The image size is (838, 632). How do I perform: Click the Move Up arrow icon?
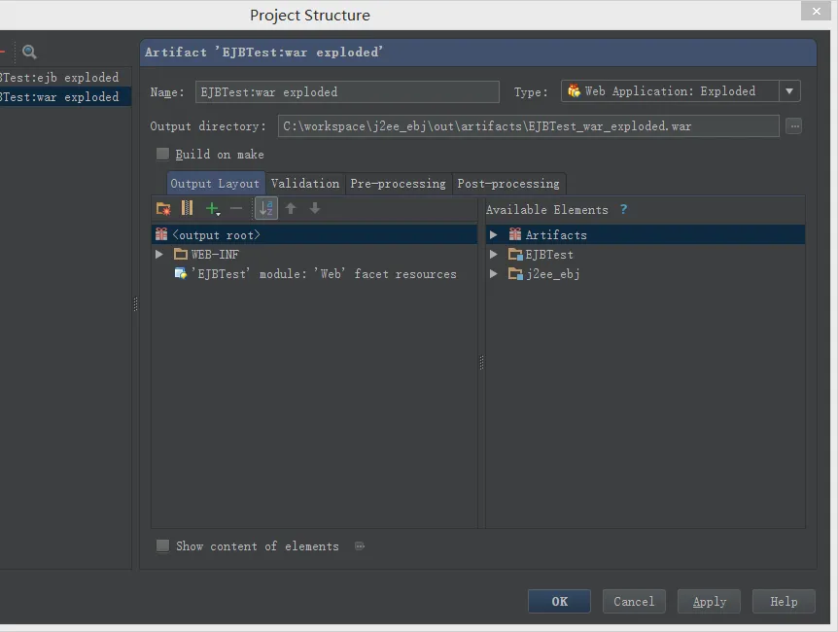tap(291, 208)
